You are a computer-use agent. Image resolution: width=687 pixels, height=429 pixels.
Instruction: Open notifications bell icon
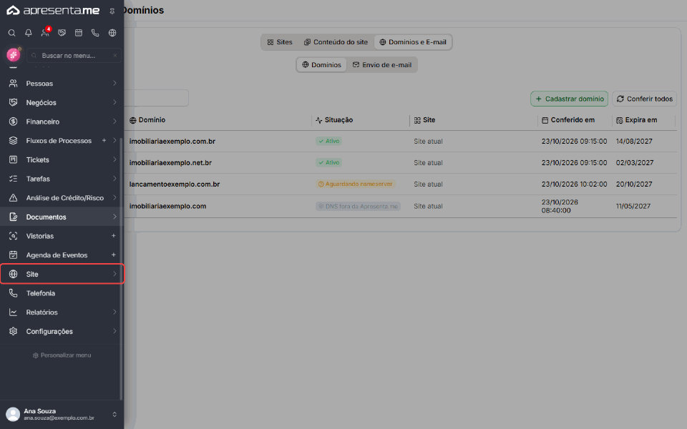(x=29, y=33)
